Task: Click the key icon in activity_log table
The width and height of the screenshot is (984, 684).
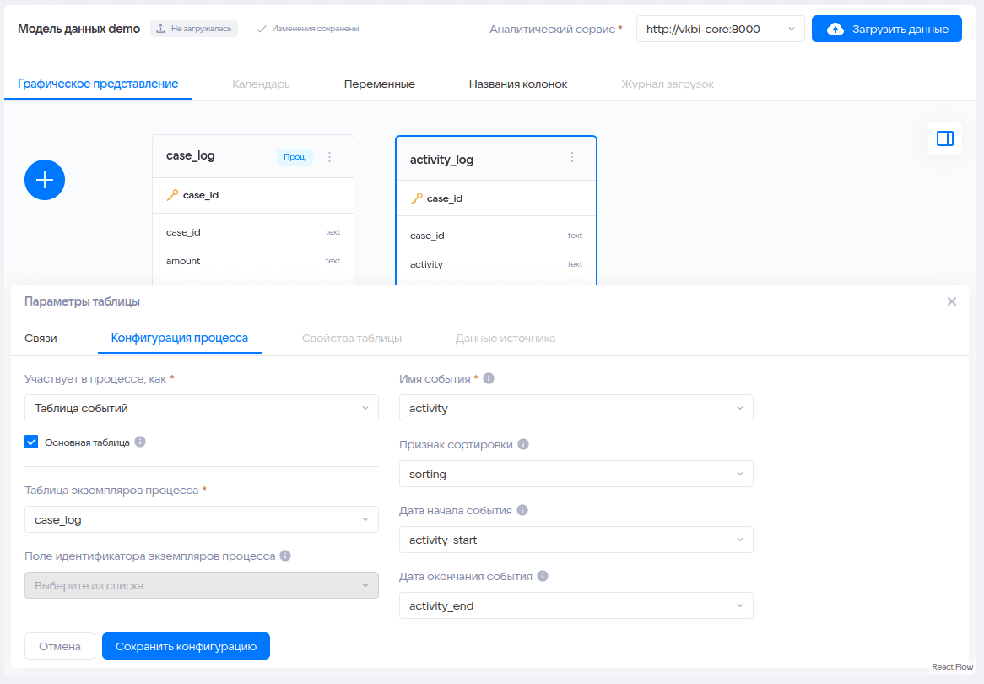Action: point(417,198)
